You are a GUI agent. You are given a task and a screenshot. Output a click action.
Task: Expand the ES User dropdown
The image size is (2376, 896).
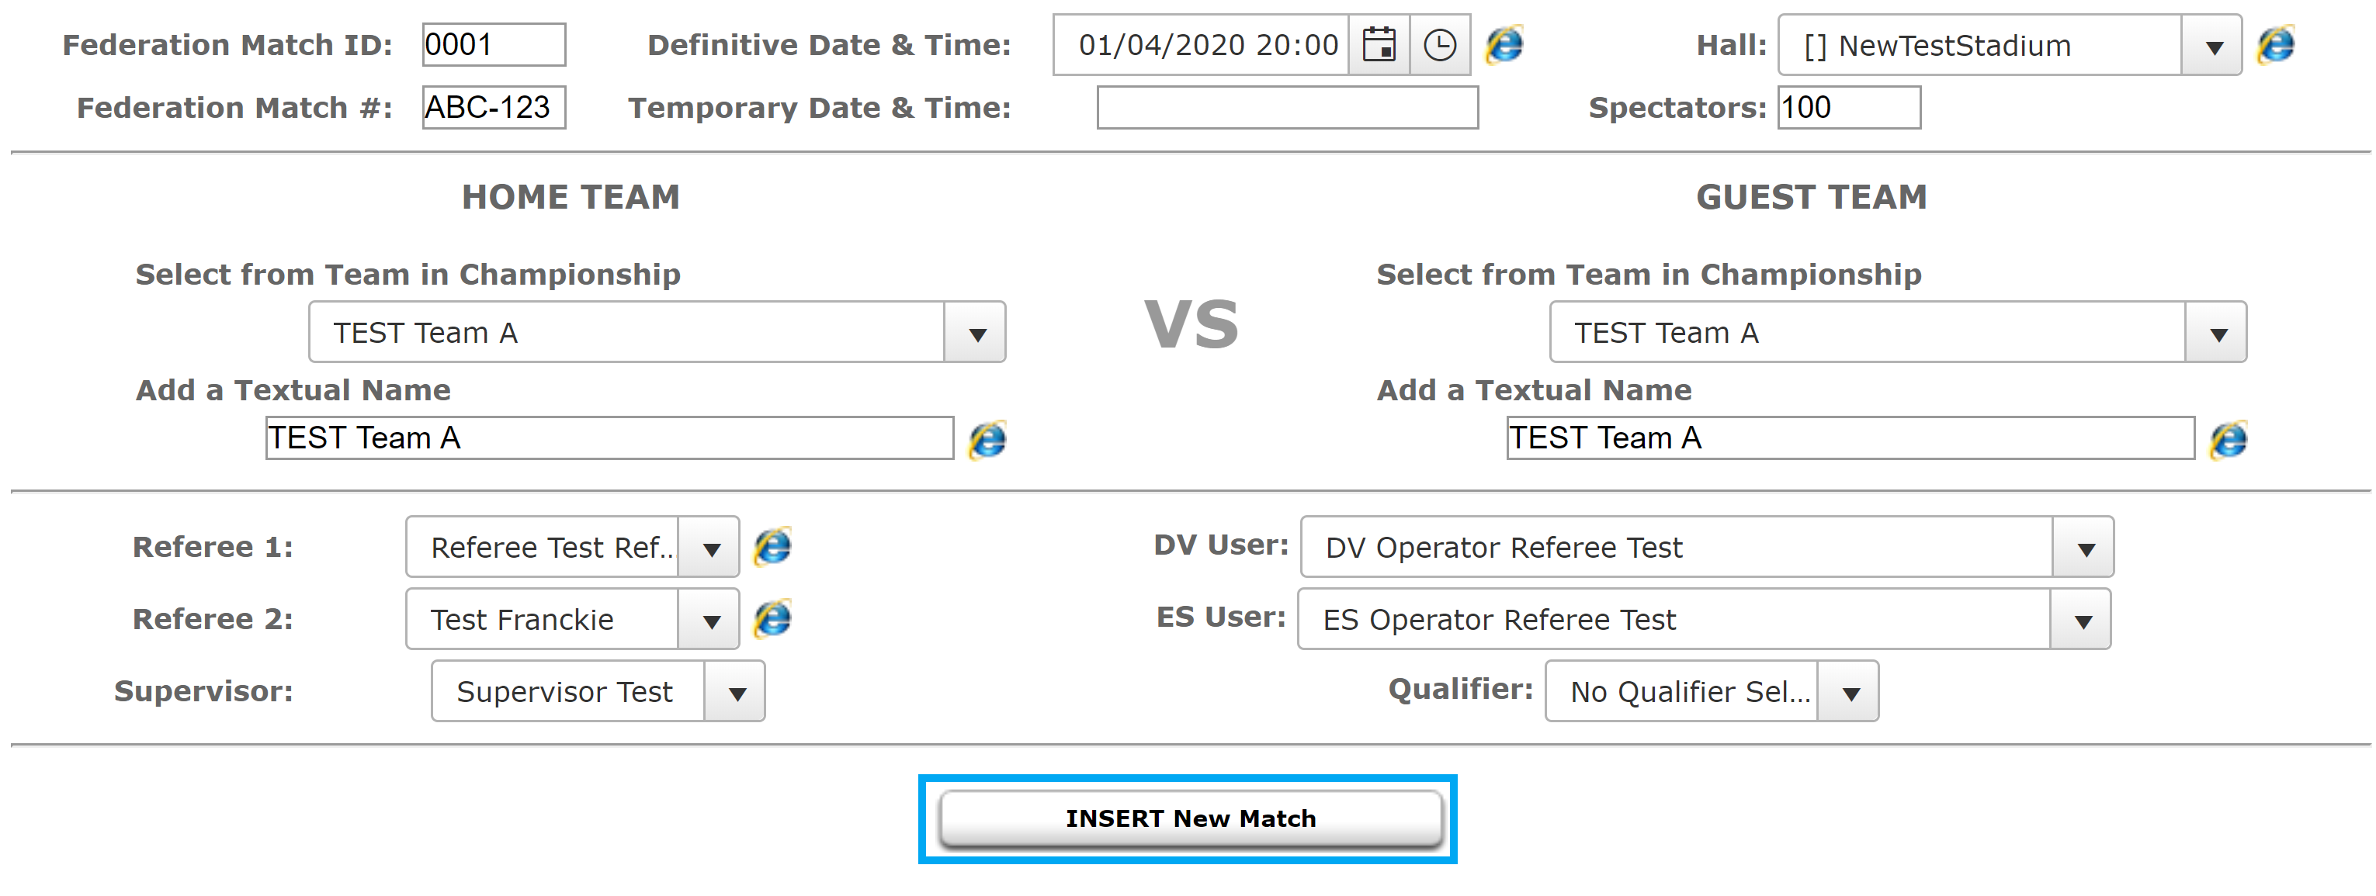tap(1705, 618)
